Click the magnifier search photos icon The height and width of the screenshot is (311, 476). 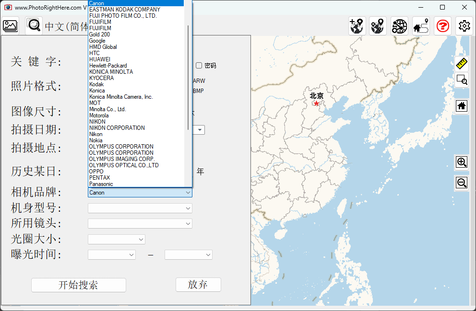(34, 26)
